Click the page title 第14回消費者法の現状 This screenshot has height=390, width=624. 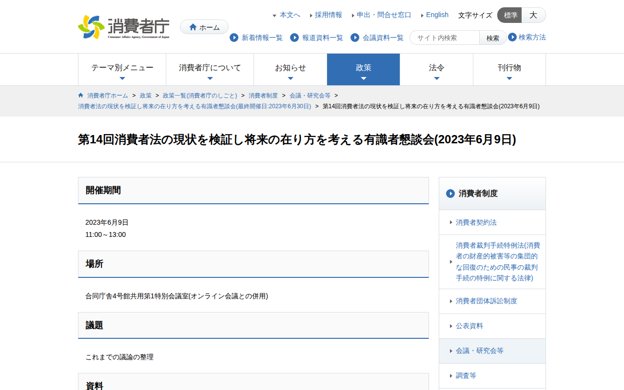coord(297,139)
